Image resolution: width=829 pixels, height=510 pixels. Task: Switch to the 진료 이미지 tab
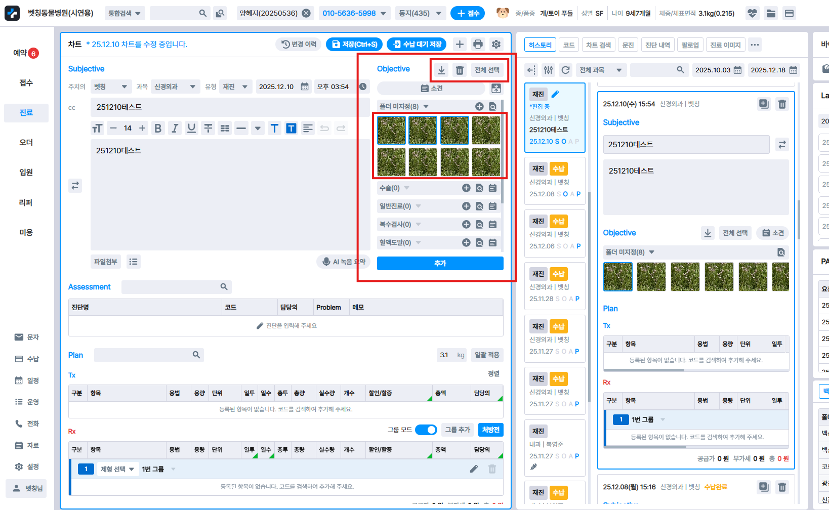725,45
